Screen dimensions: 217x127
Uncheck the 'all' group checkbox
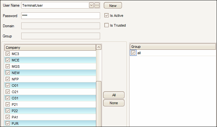[x=133, y=53]
